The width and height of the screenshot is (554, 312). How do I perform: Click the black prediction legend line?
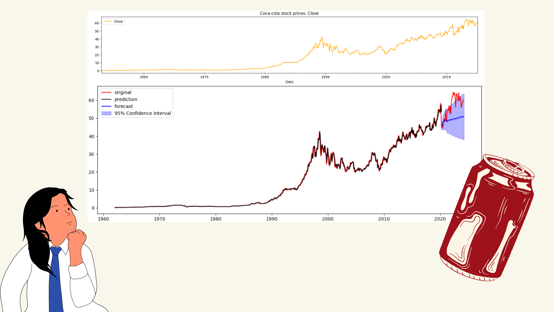tap(106, 99)
